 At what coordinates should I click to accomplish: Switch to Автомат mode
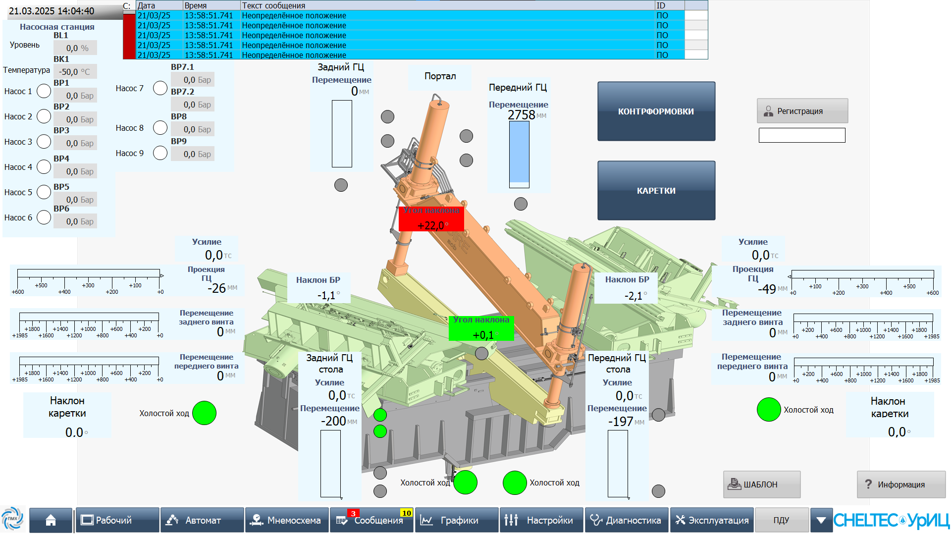pyautogui.click(x=202, y=520)
